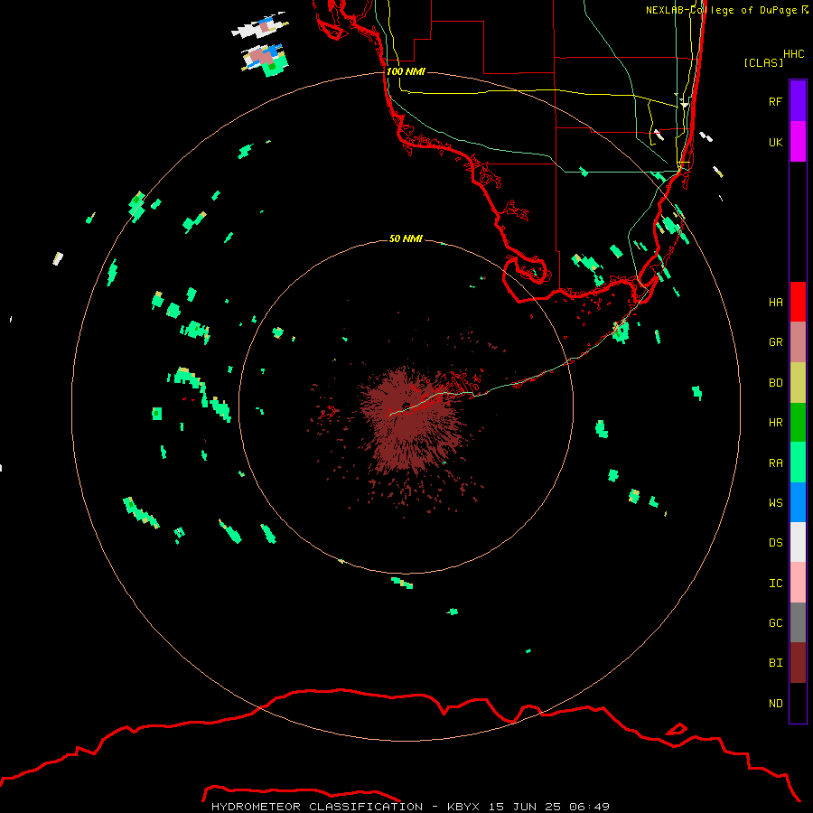The width and height of the screenshot is (813, 813).
Task: Click the HYDROMETEOR CLASSIFICATION title text
Action: (317, 807)
